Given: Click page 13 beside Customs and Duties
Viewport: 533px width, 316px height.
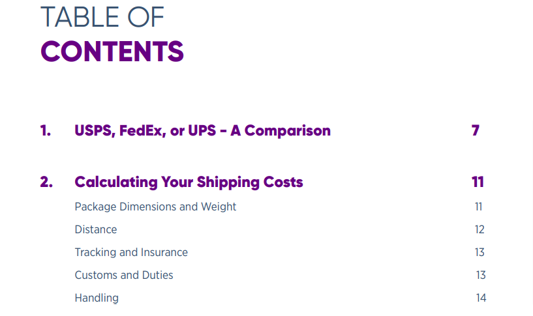Looking at the screenshot, I should [480, 276].
